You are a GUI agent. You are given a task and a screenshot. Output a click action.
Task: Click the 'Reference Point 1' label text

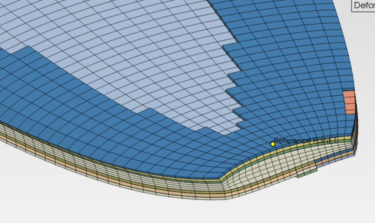305,140
